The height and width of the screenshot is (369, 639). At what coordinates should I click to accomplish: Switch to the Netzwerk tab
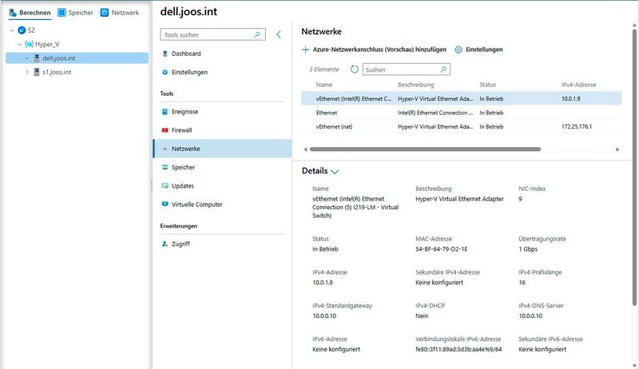point(120,13)
